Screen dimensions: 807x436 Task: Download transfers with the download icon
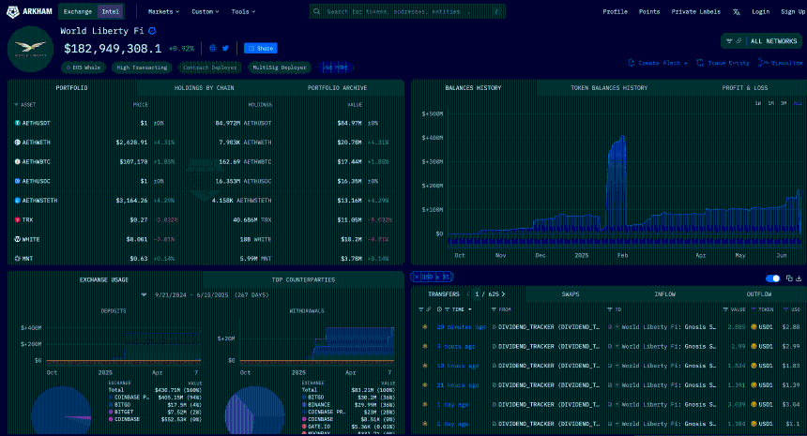click(799, 278)
